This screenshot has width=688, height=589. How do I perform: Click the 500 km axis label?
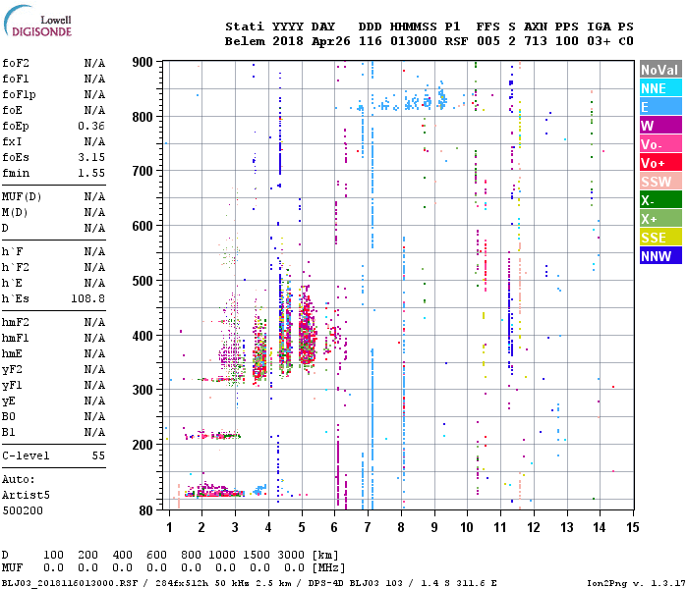coord(143,281)
